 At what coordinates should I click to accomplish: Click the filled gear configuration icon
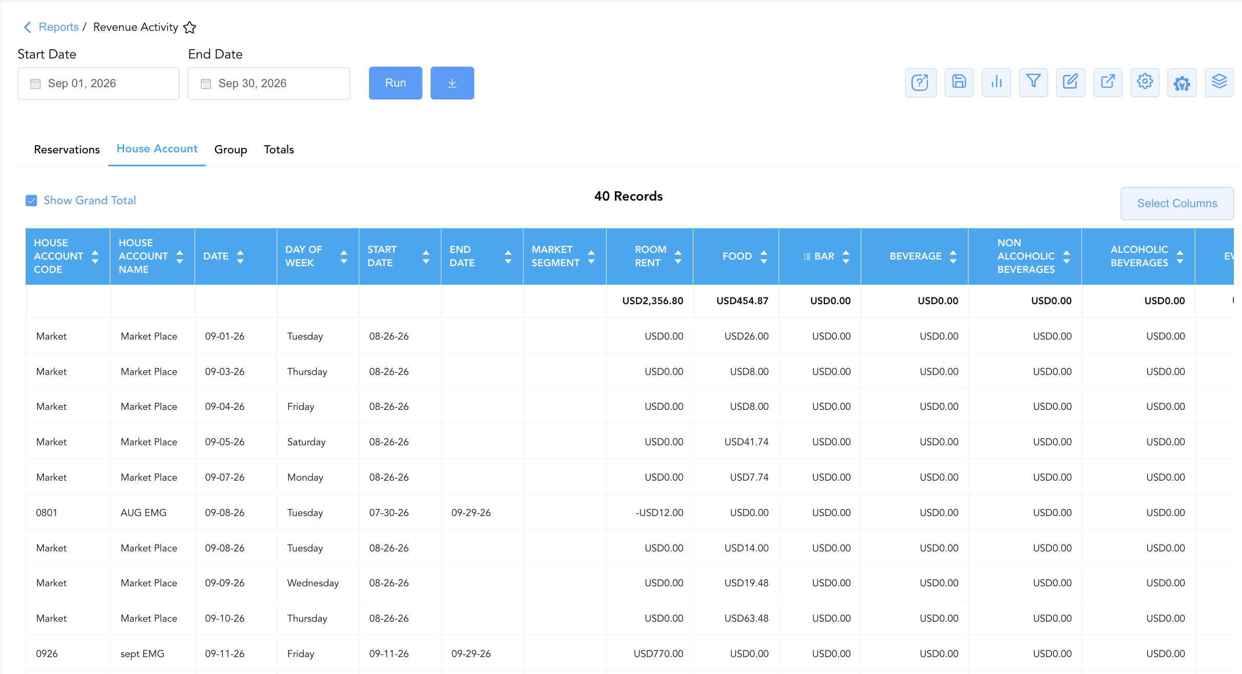point(1182,83)
